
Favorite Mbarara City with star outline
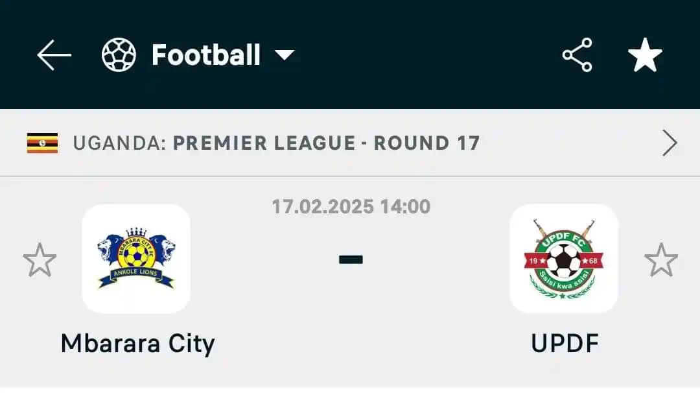40,259
